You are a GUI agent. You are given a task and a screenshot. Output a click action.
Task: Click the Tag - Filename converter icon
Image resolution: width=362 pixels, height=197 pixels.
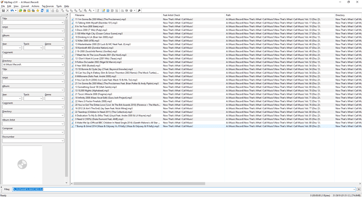62,10
